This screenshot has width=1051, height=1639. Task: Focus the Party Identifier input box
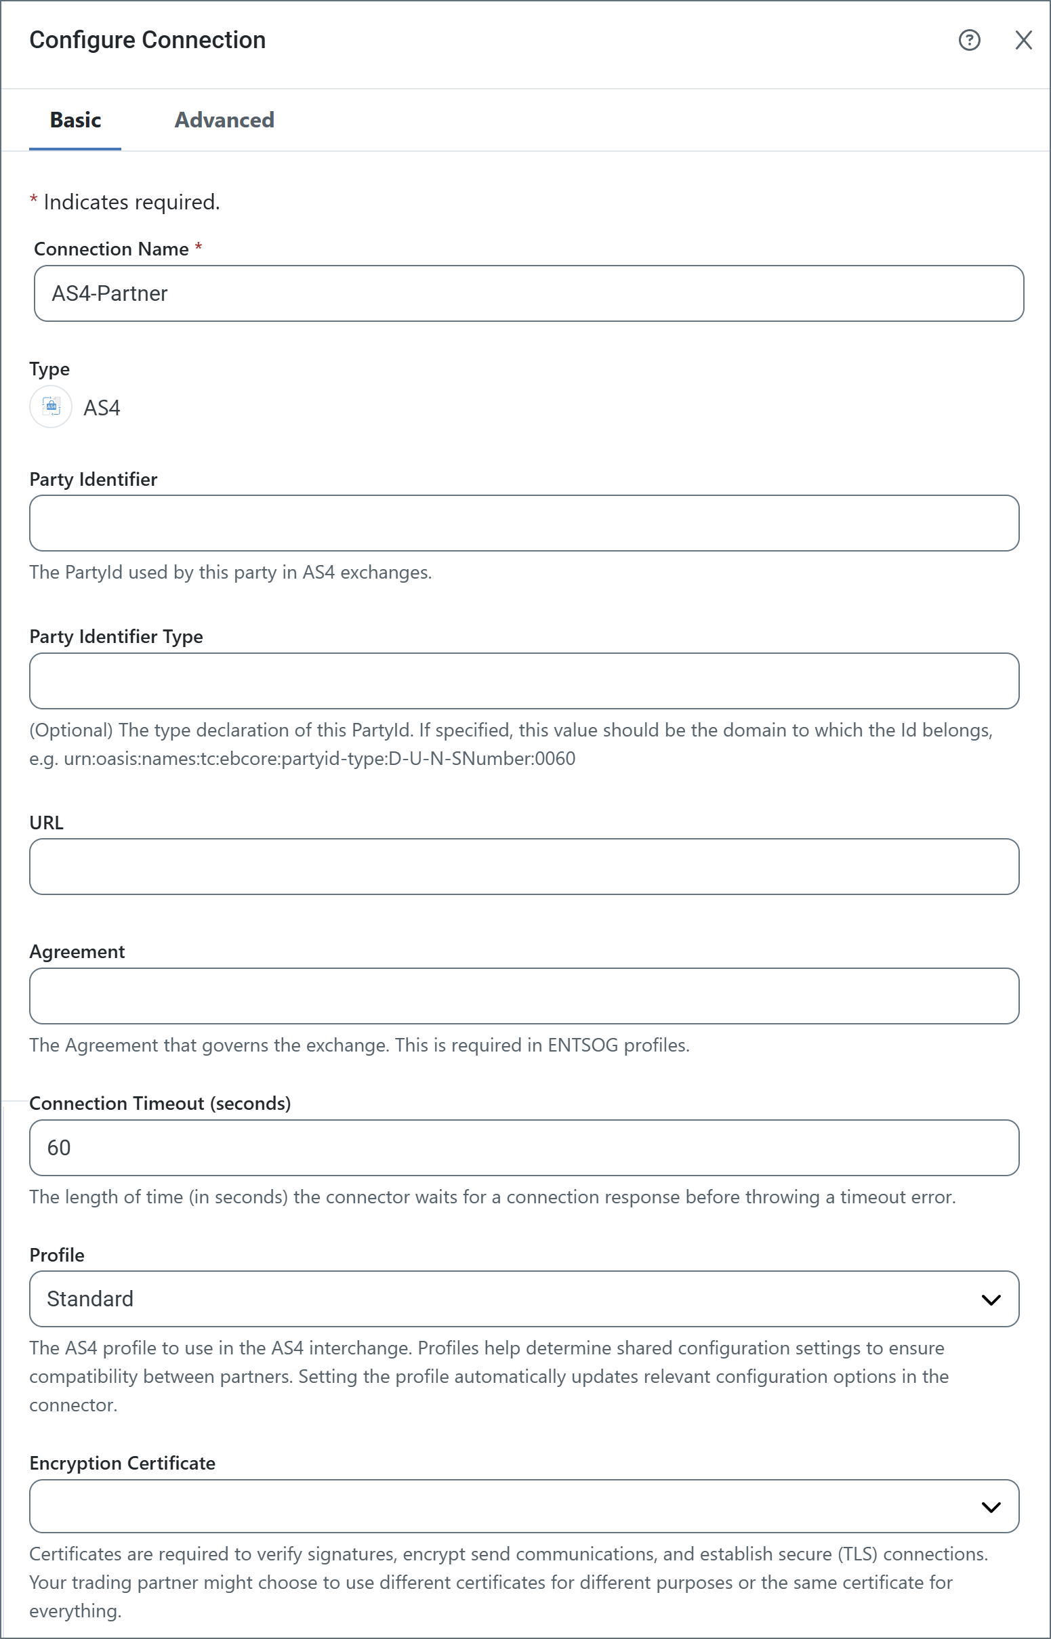[523, 523]
